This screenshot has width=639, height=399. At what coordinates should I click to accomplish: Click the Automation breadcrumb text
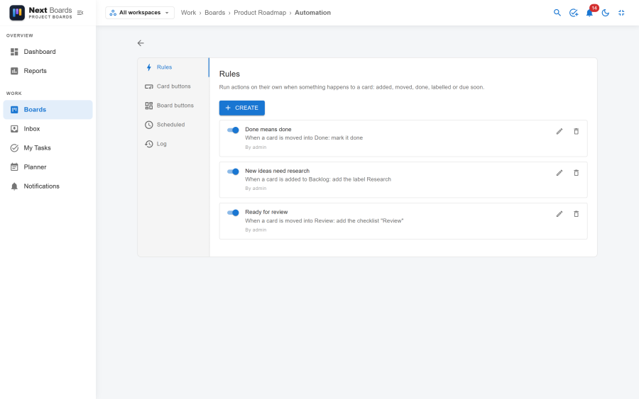(312, 13)
